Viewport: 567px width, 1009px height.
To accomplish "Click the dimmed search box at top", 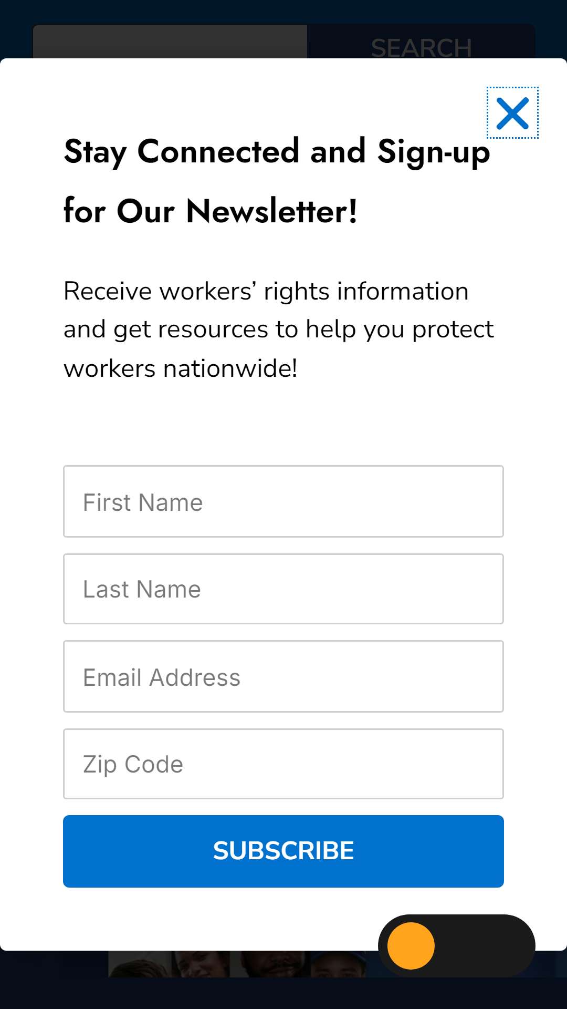I will pos(170,42).
